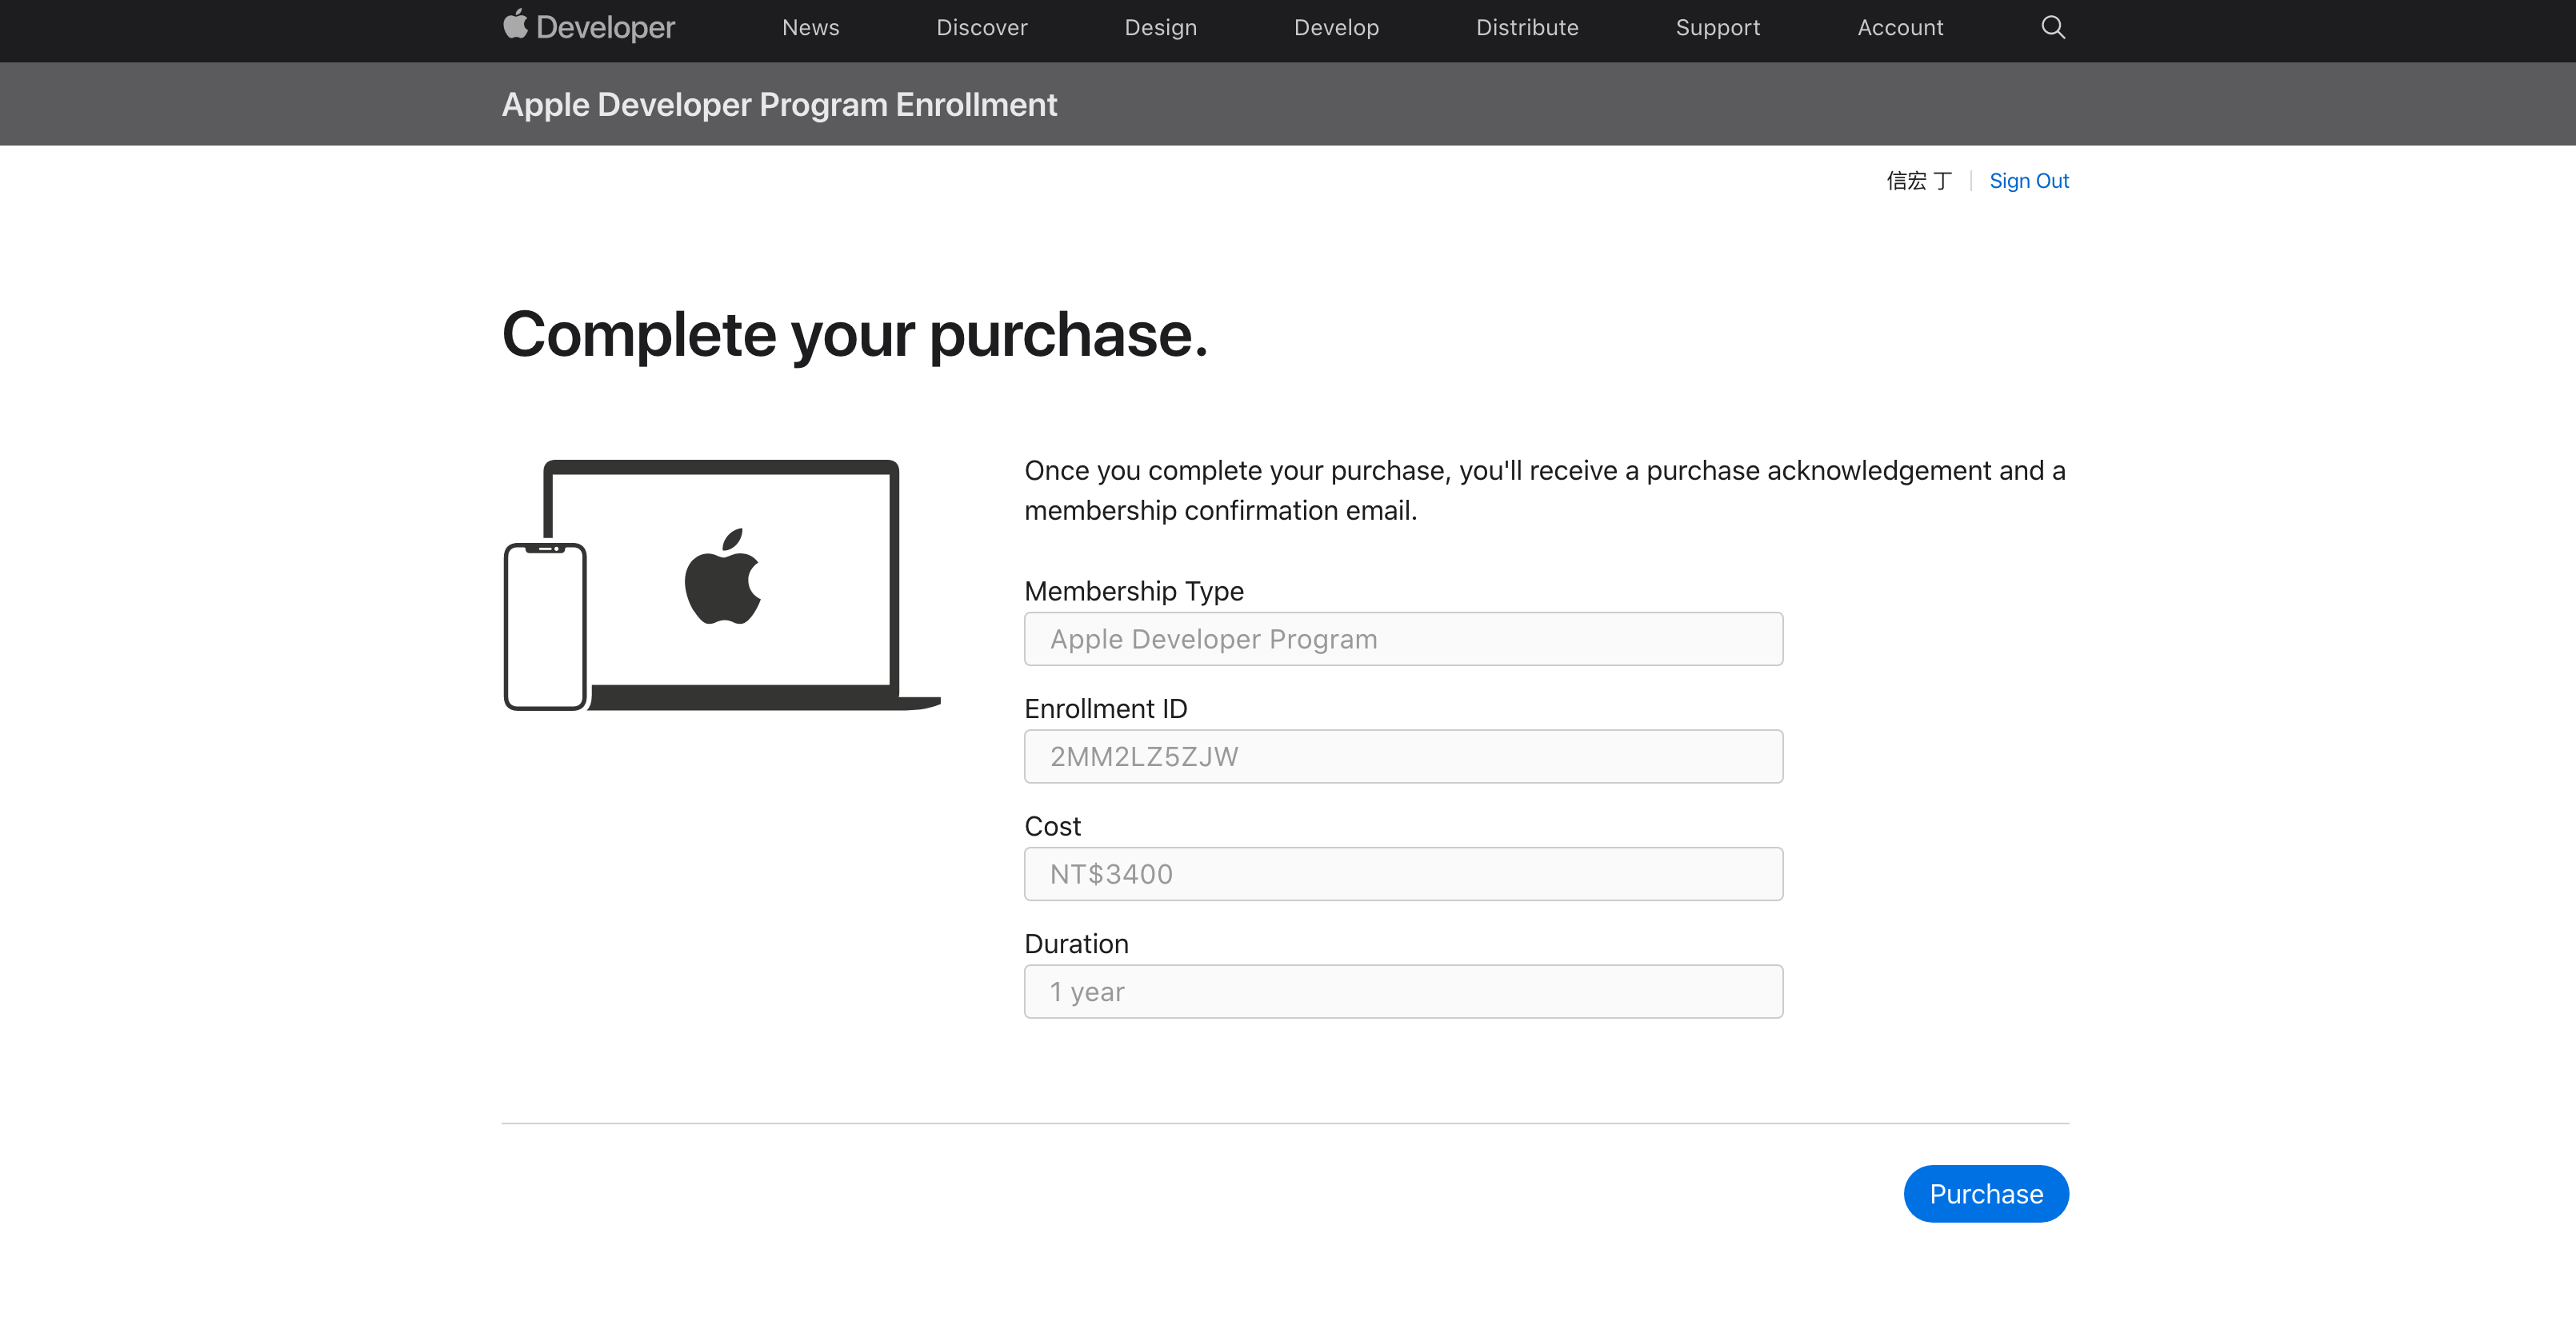Go to Account in navigation bar
2576x1325 pixels.
1900,27
